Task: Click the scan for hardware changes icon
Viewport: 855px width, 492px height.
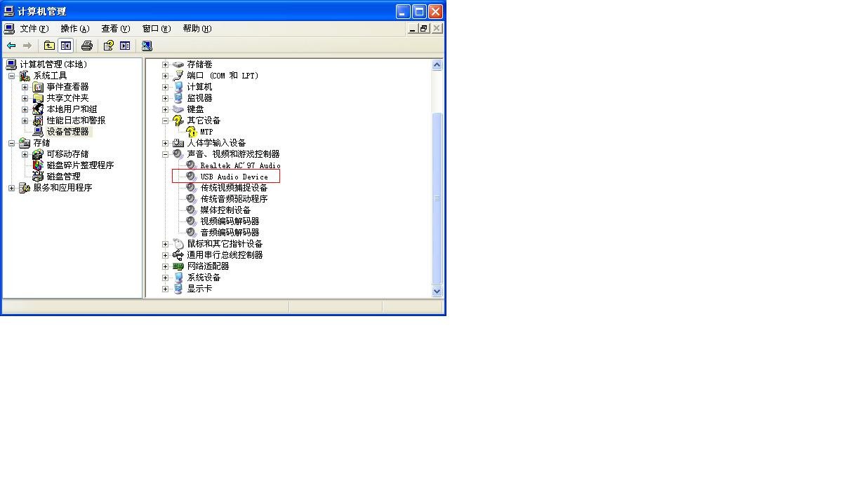Action: (x=147, y=46)
